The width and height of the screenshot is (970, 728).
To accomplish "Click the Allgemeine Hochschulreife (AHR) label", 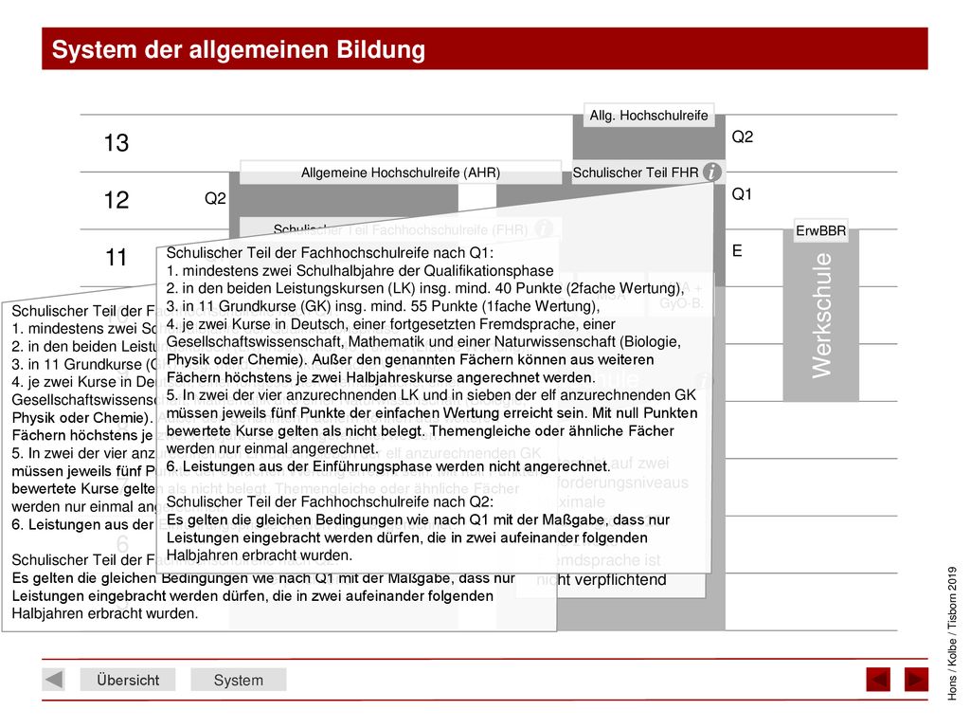I will point(401,173).
